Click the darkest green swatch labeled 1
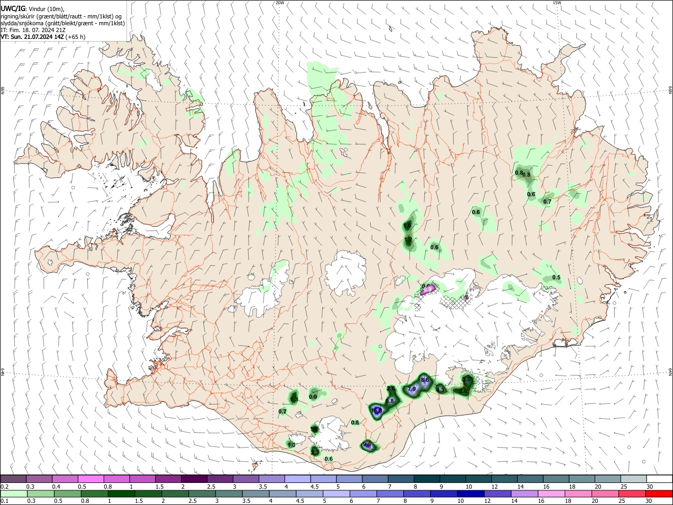The width and height of the screenshot is (673, 505). [121, 493]
